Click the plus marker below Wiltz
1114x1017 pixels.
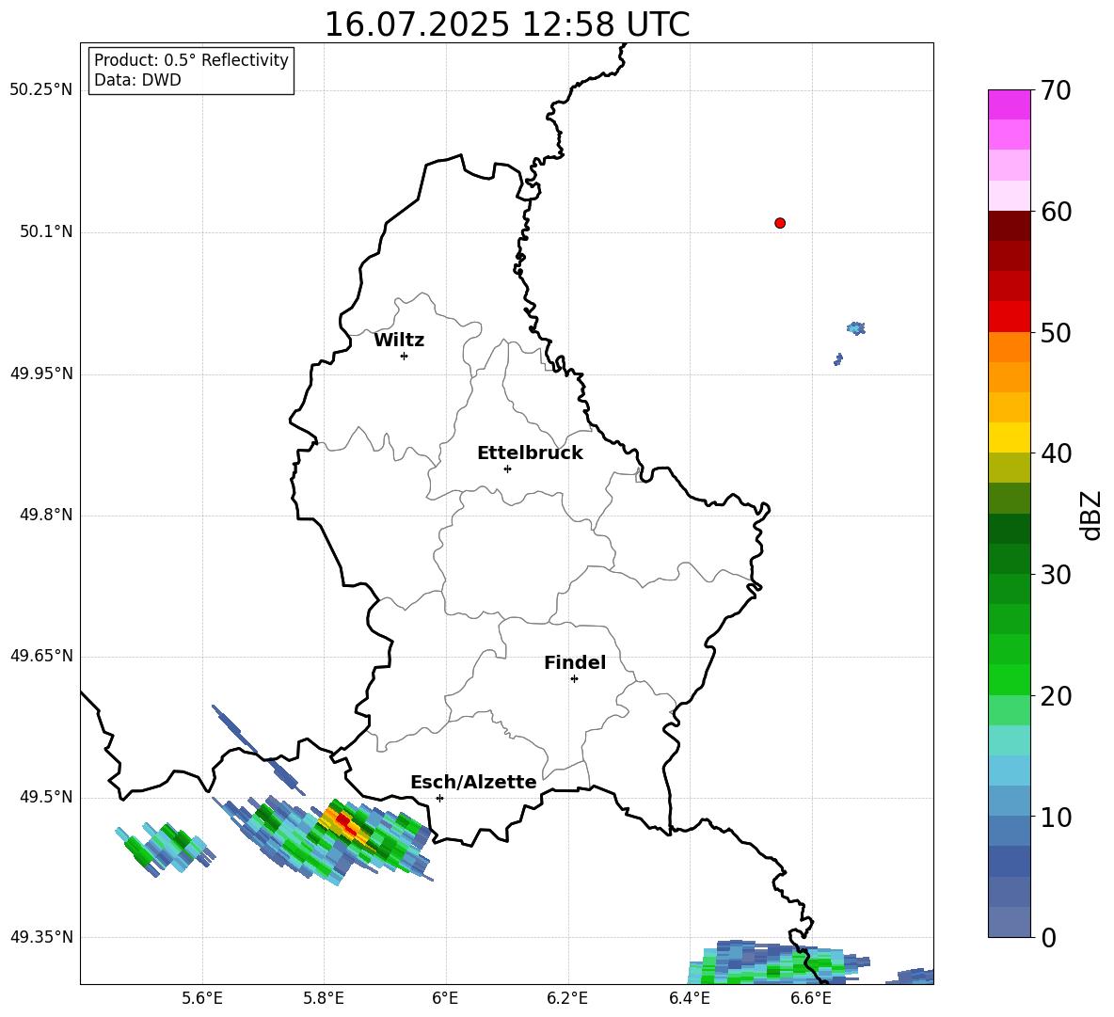(405, 356)
